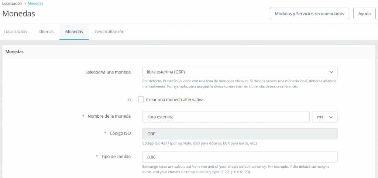Click the Localización breadcrumb
The width and height of the screenshot is (378, 178).
point(12,3)
